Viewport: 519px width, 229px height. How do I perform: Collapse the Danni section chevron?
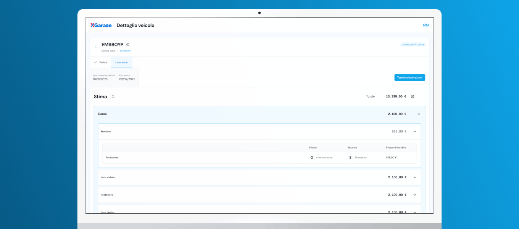pos(419,114)
